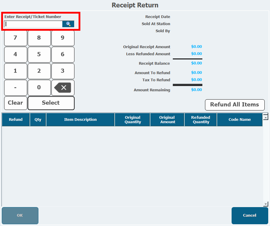Tap the number 9 key
The image size is (270, 226).
(x=63, y=38)
